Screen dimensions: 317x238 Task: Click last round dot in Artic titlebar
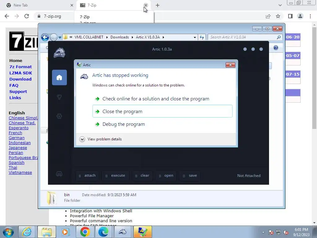(x=261, y=49)
